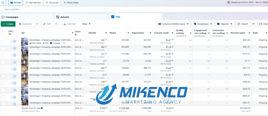Switch to the Campaigns tab
268x116 pixels.
click(26, 17)
